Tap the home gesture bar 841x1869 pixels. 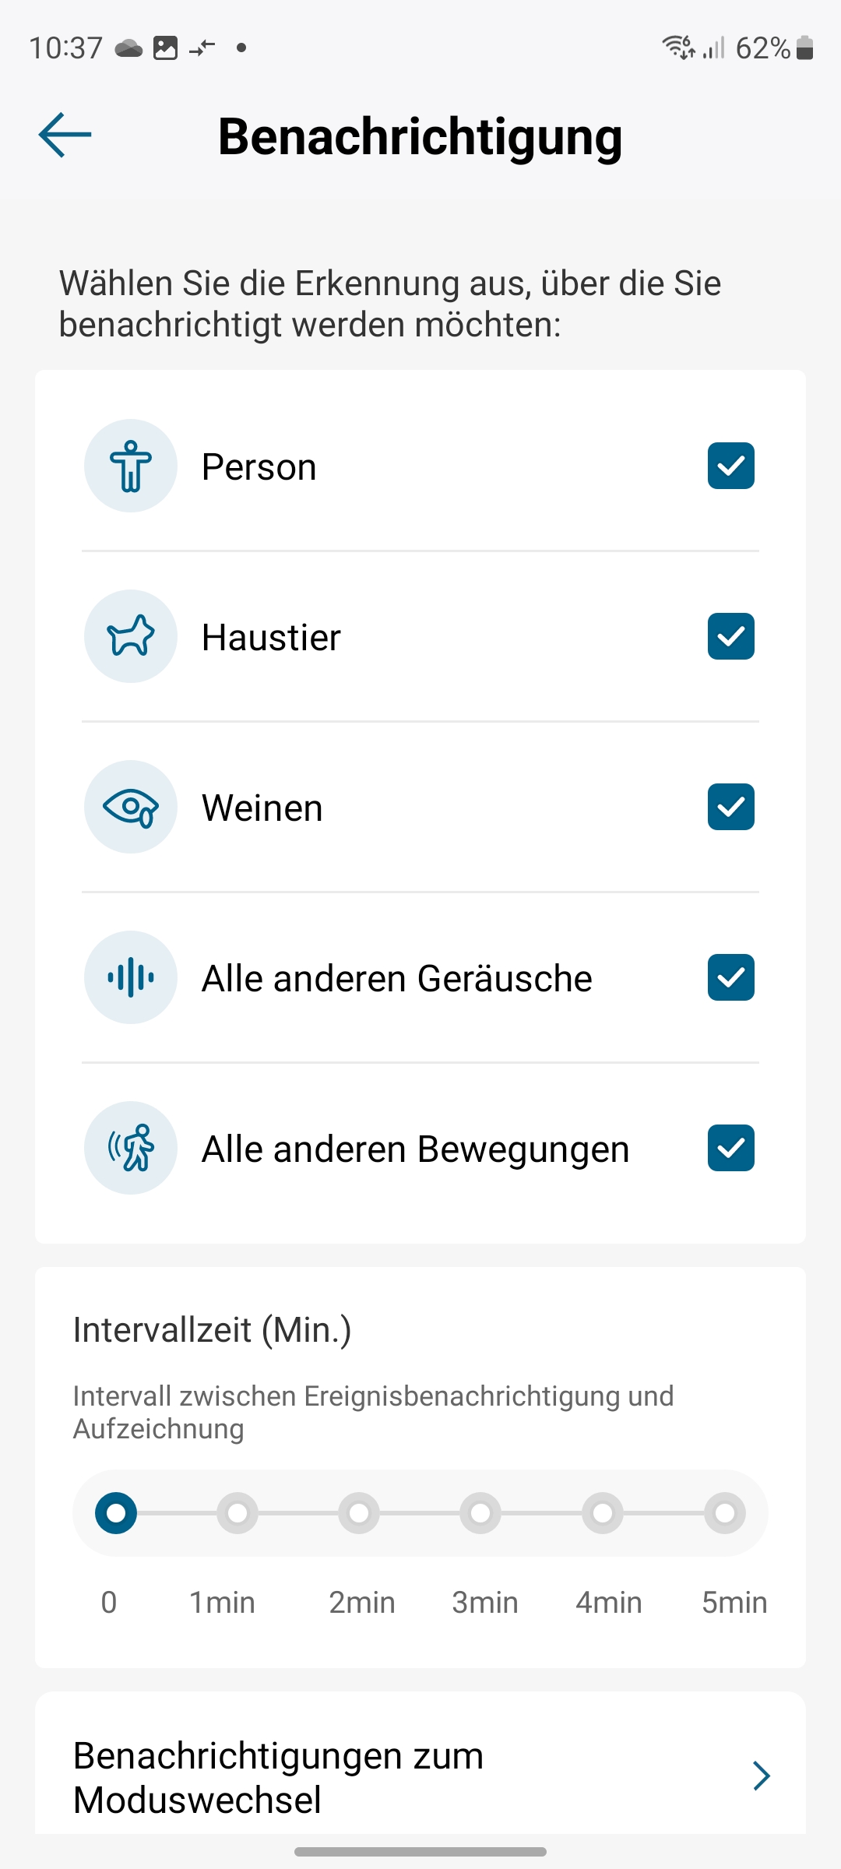coord(420,1852)
